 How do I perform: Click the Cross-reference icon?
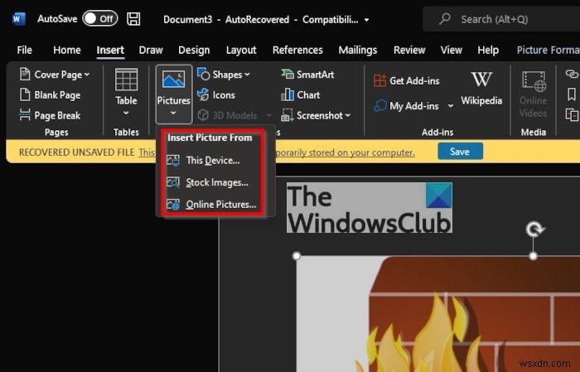point(572,114)
